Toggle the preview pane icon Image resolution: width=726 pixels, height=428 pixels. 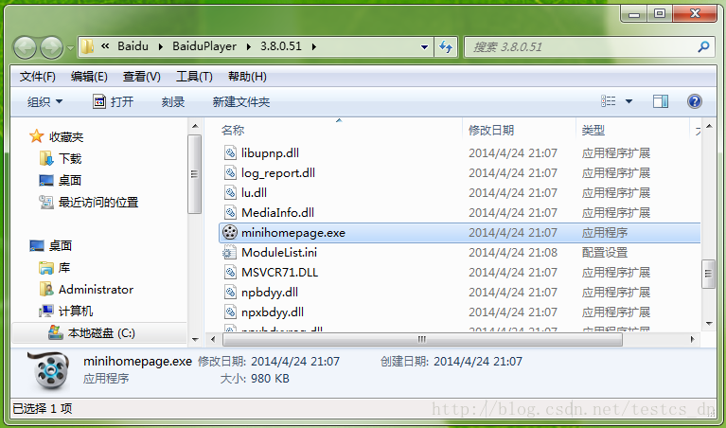661,101
